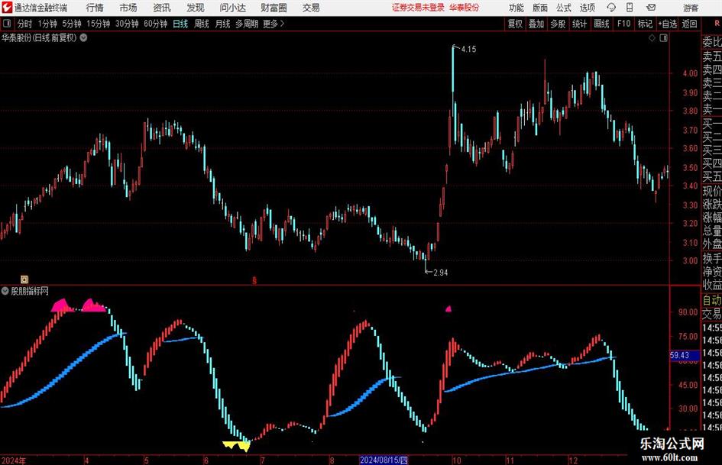Click the 返回 back button
The width and height of the screenshot is (722, 465).
coord(689,24)
